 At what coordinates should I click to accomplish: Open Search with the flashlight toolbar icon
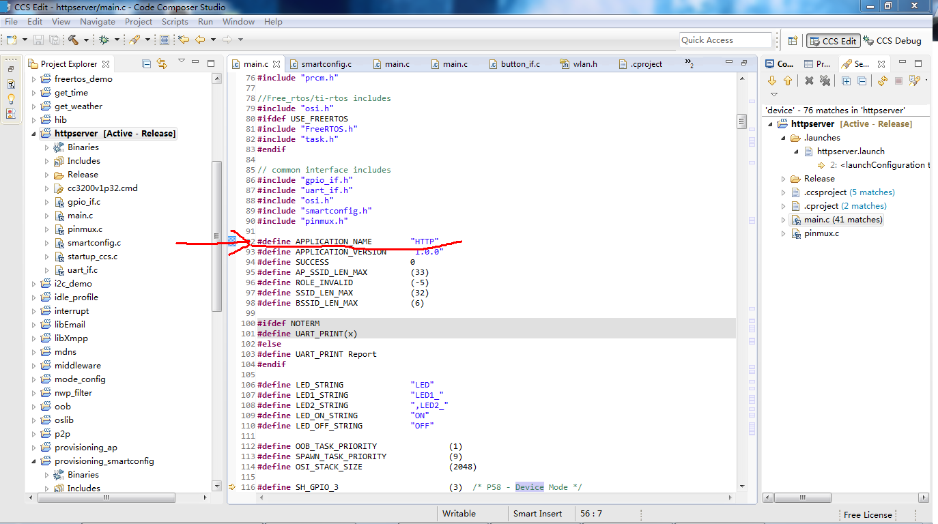click(134, 40)
